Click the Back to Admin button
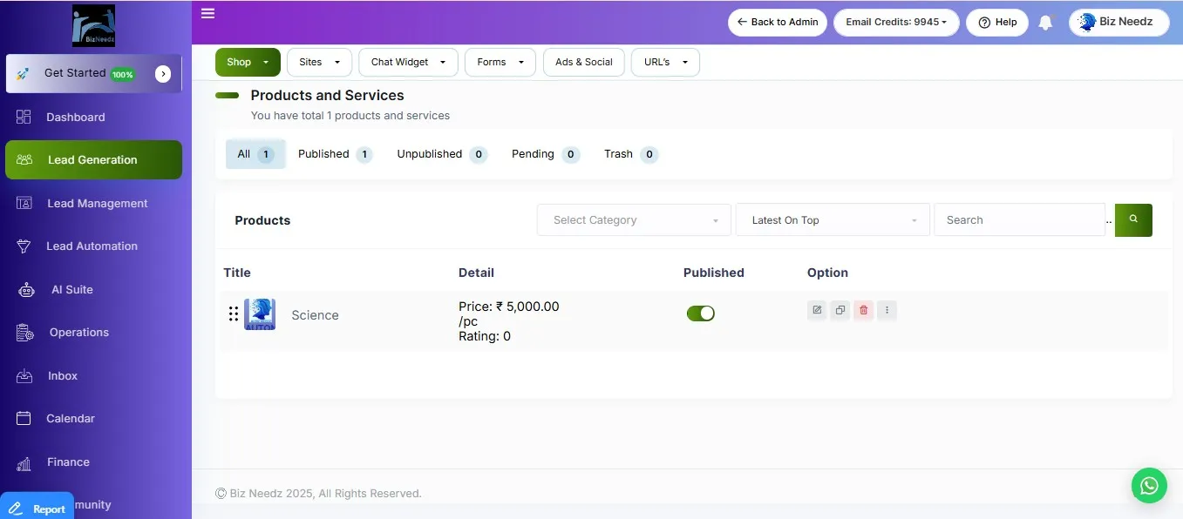1183x519 pixels. pyautogui.click(x=778, y=23)
